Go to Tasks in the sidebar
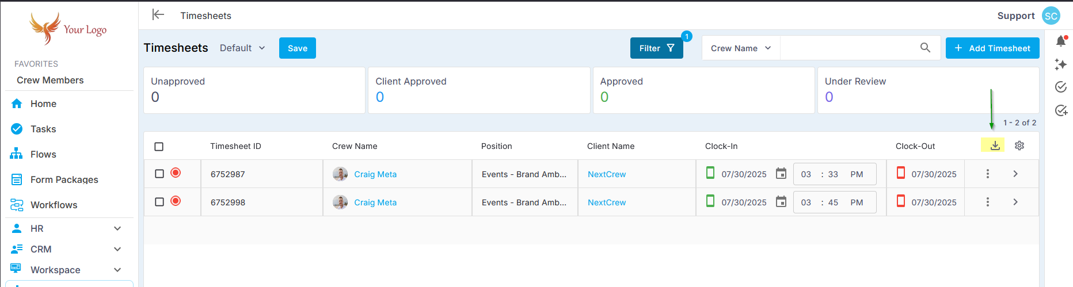 (x=43, y=129)
